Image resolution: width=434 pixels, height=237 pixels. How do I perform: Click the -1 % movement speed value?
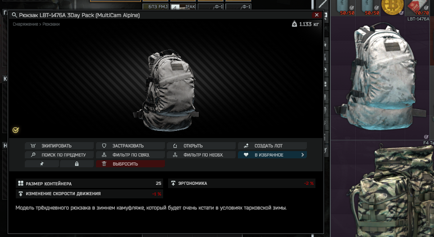(x=157, y=194)
